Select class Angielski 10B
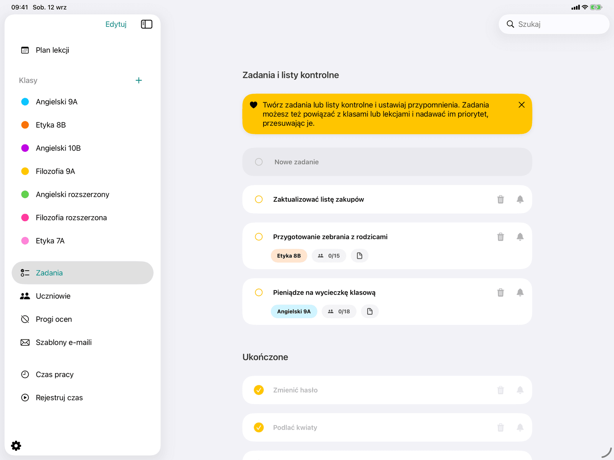The image size is (614, 460). click(x=83, y=148)
